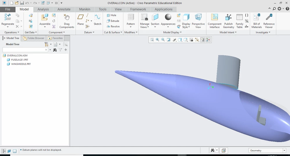This screenshot has width=290, height=156.
Task: Toggle datum display filters in graphics toolbar
Action: 197,40
